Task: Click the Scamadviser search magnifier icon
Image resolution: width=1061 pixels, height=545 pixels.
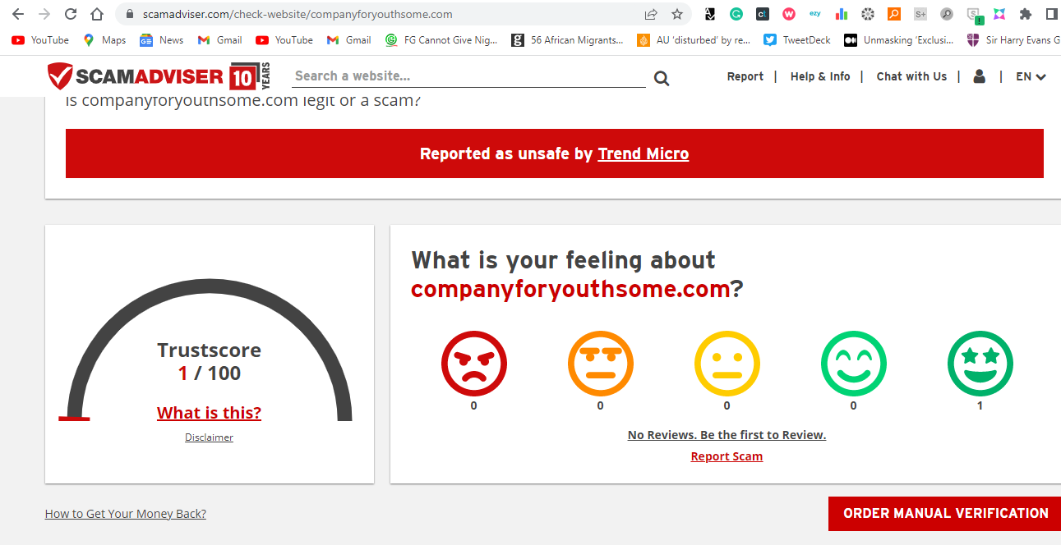Action: [x=662, y=79]
